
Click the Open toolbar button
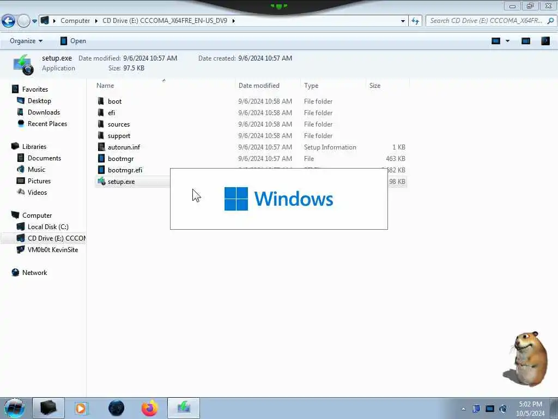tap(73, 41)
